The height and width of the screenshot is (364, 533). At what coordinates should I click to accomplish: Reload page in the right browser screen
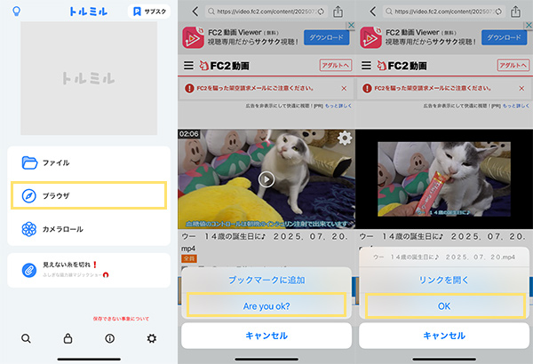tap(498, 12)
